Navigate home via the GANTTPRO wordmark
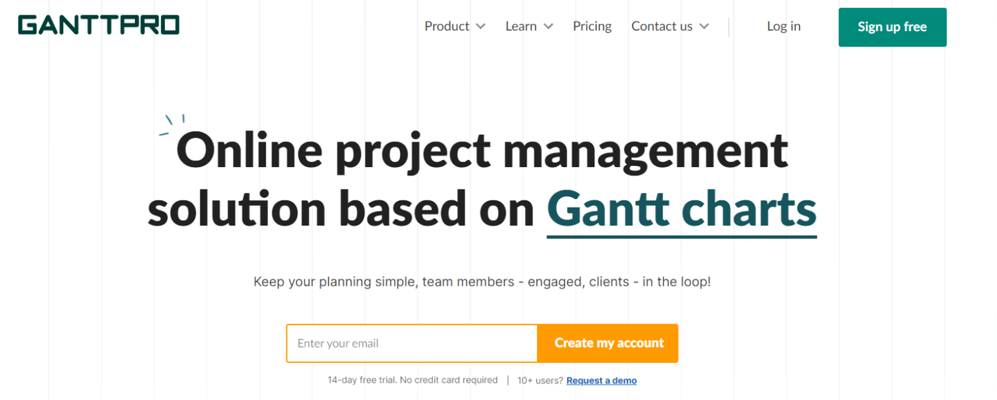This screenshot has height=400, width=997. (x=98, y=25)
